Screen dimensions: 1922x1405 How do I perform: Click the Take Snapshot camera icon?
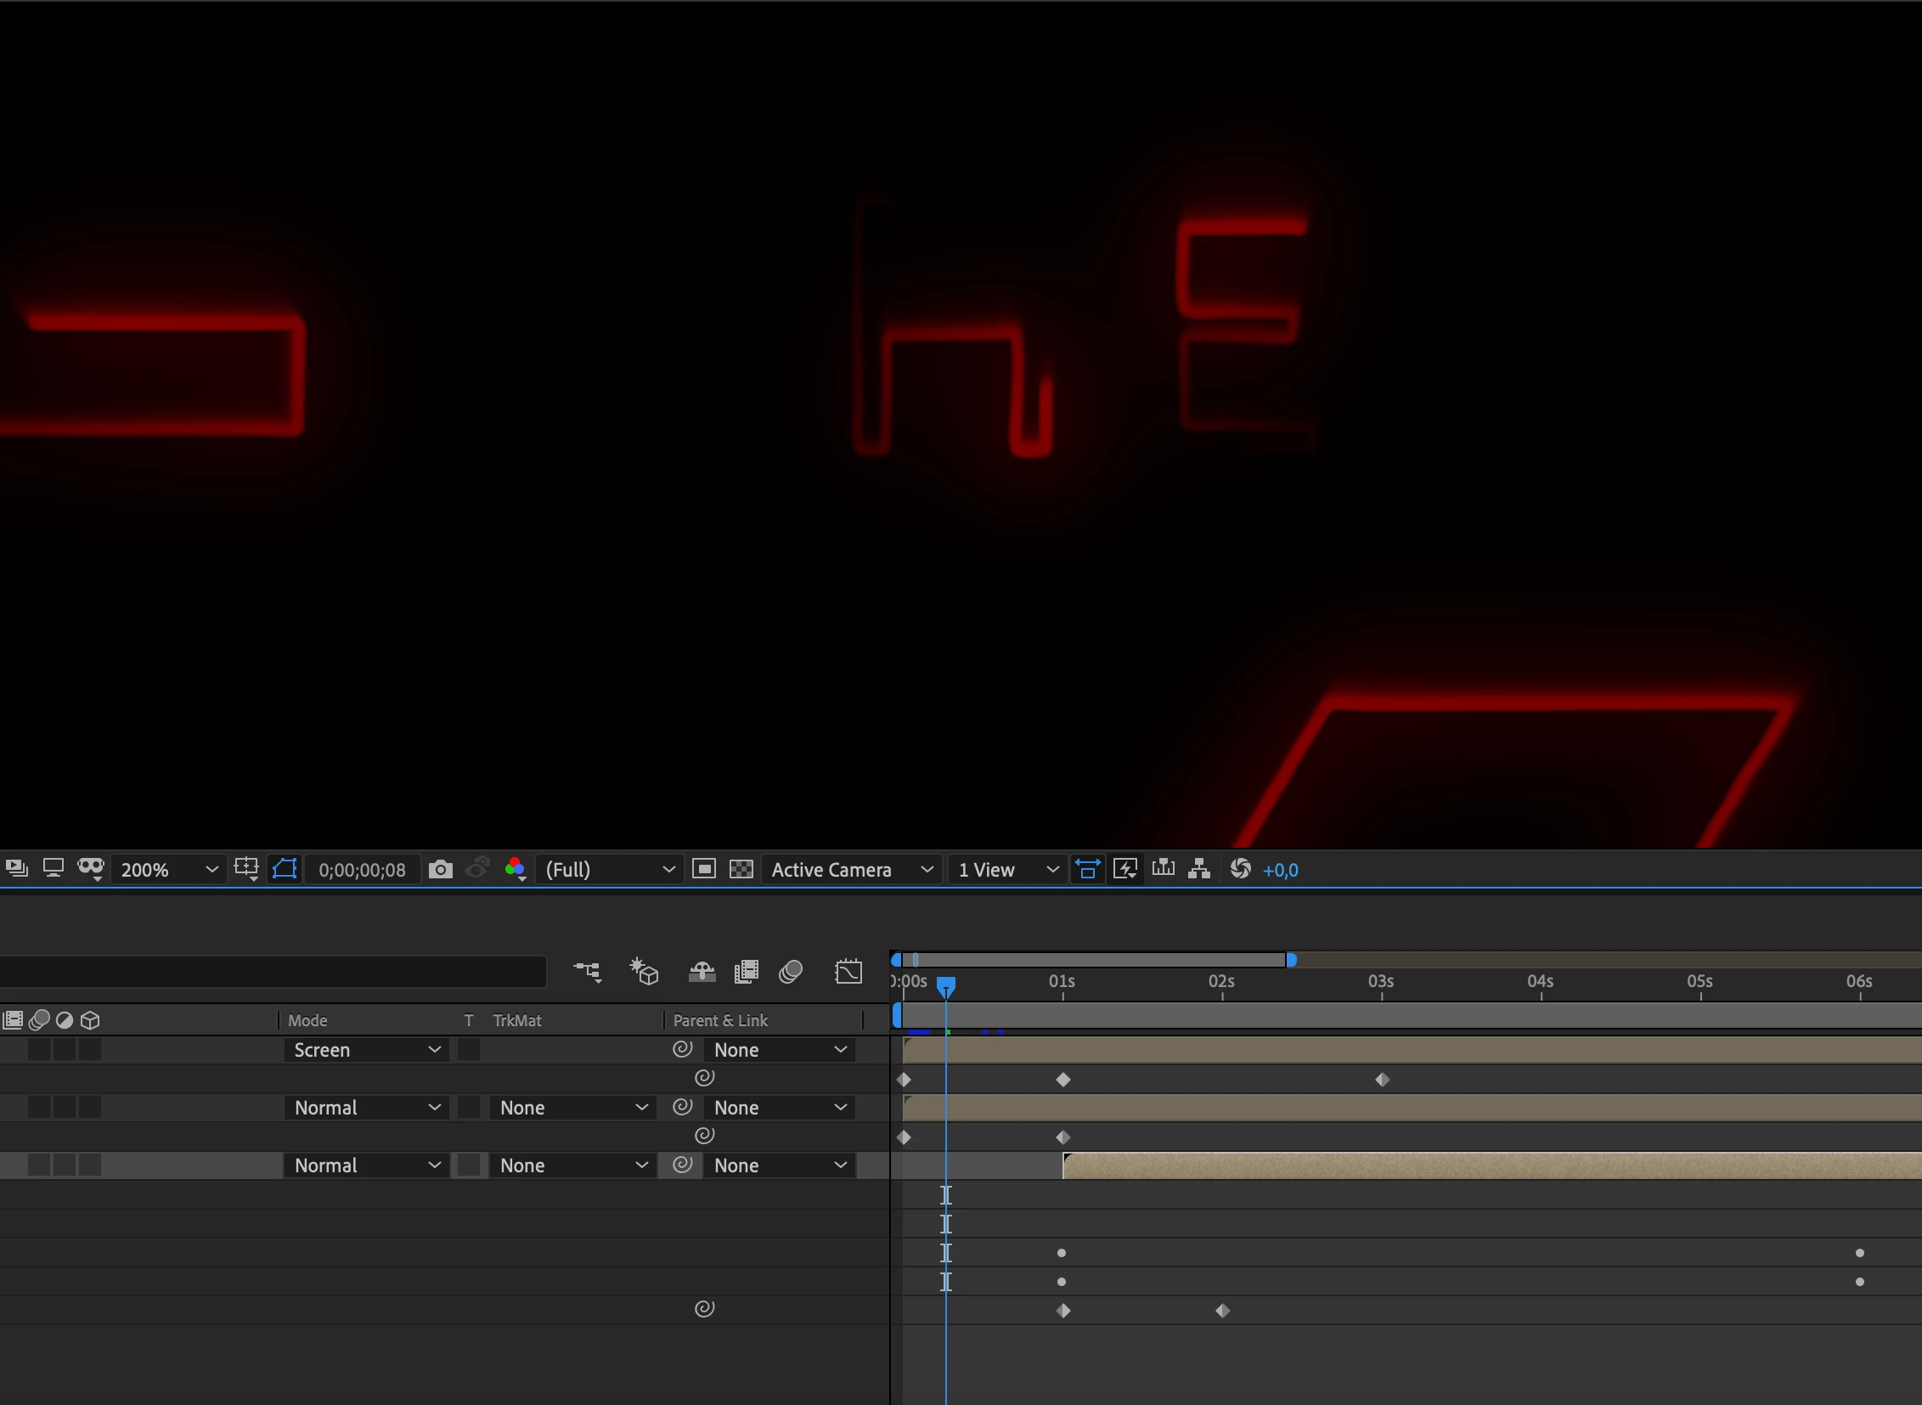click(x=440, y=869)
